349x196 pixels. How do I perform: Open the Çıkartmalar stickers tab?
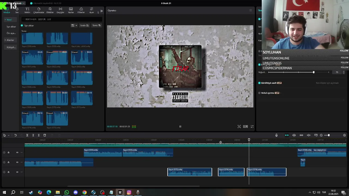(x=39, y=10)
